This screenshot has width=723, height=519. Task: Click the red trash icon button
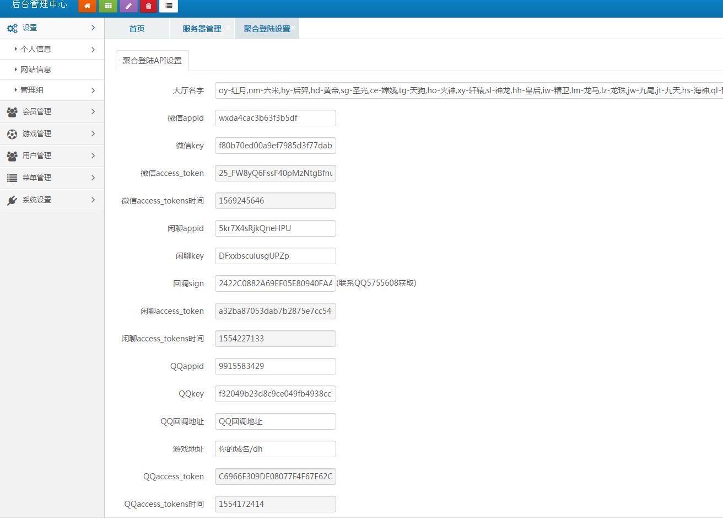click(x=148, y=6)
